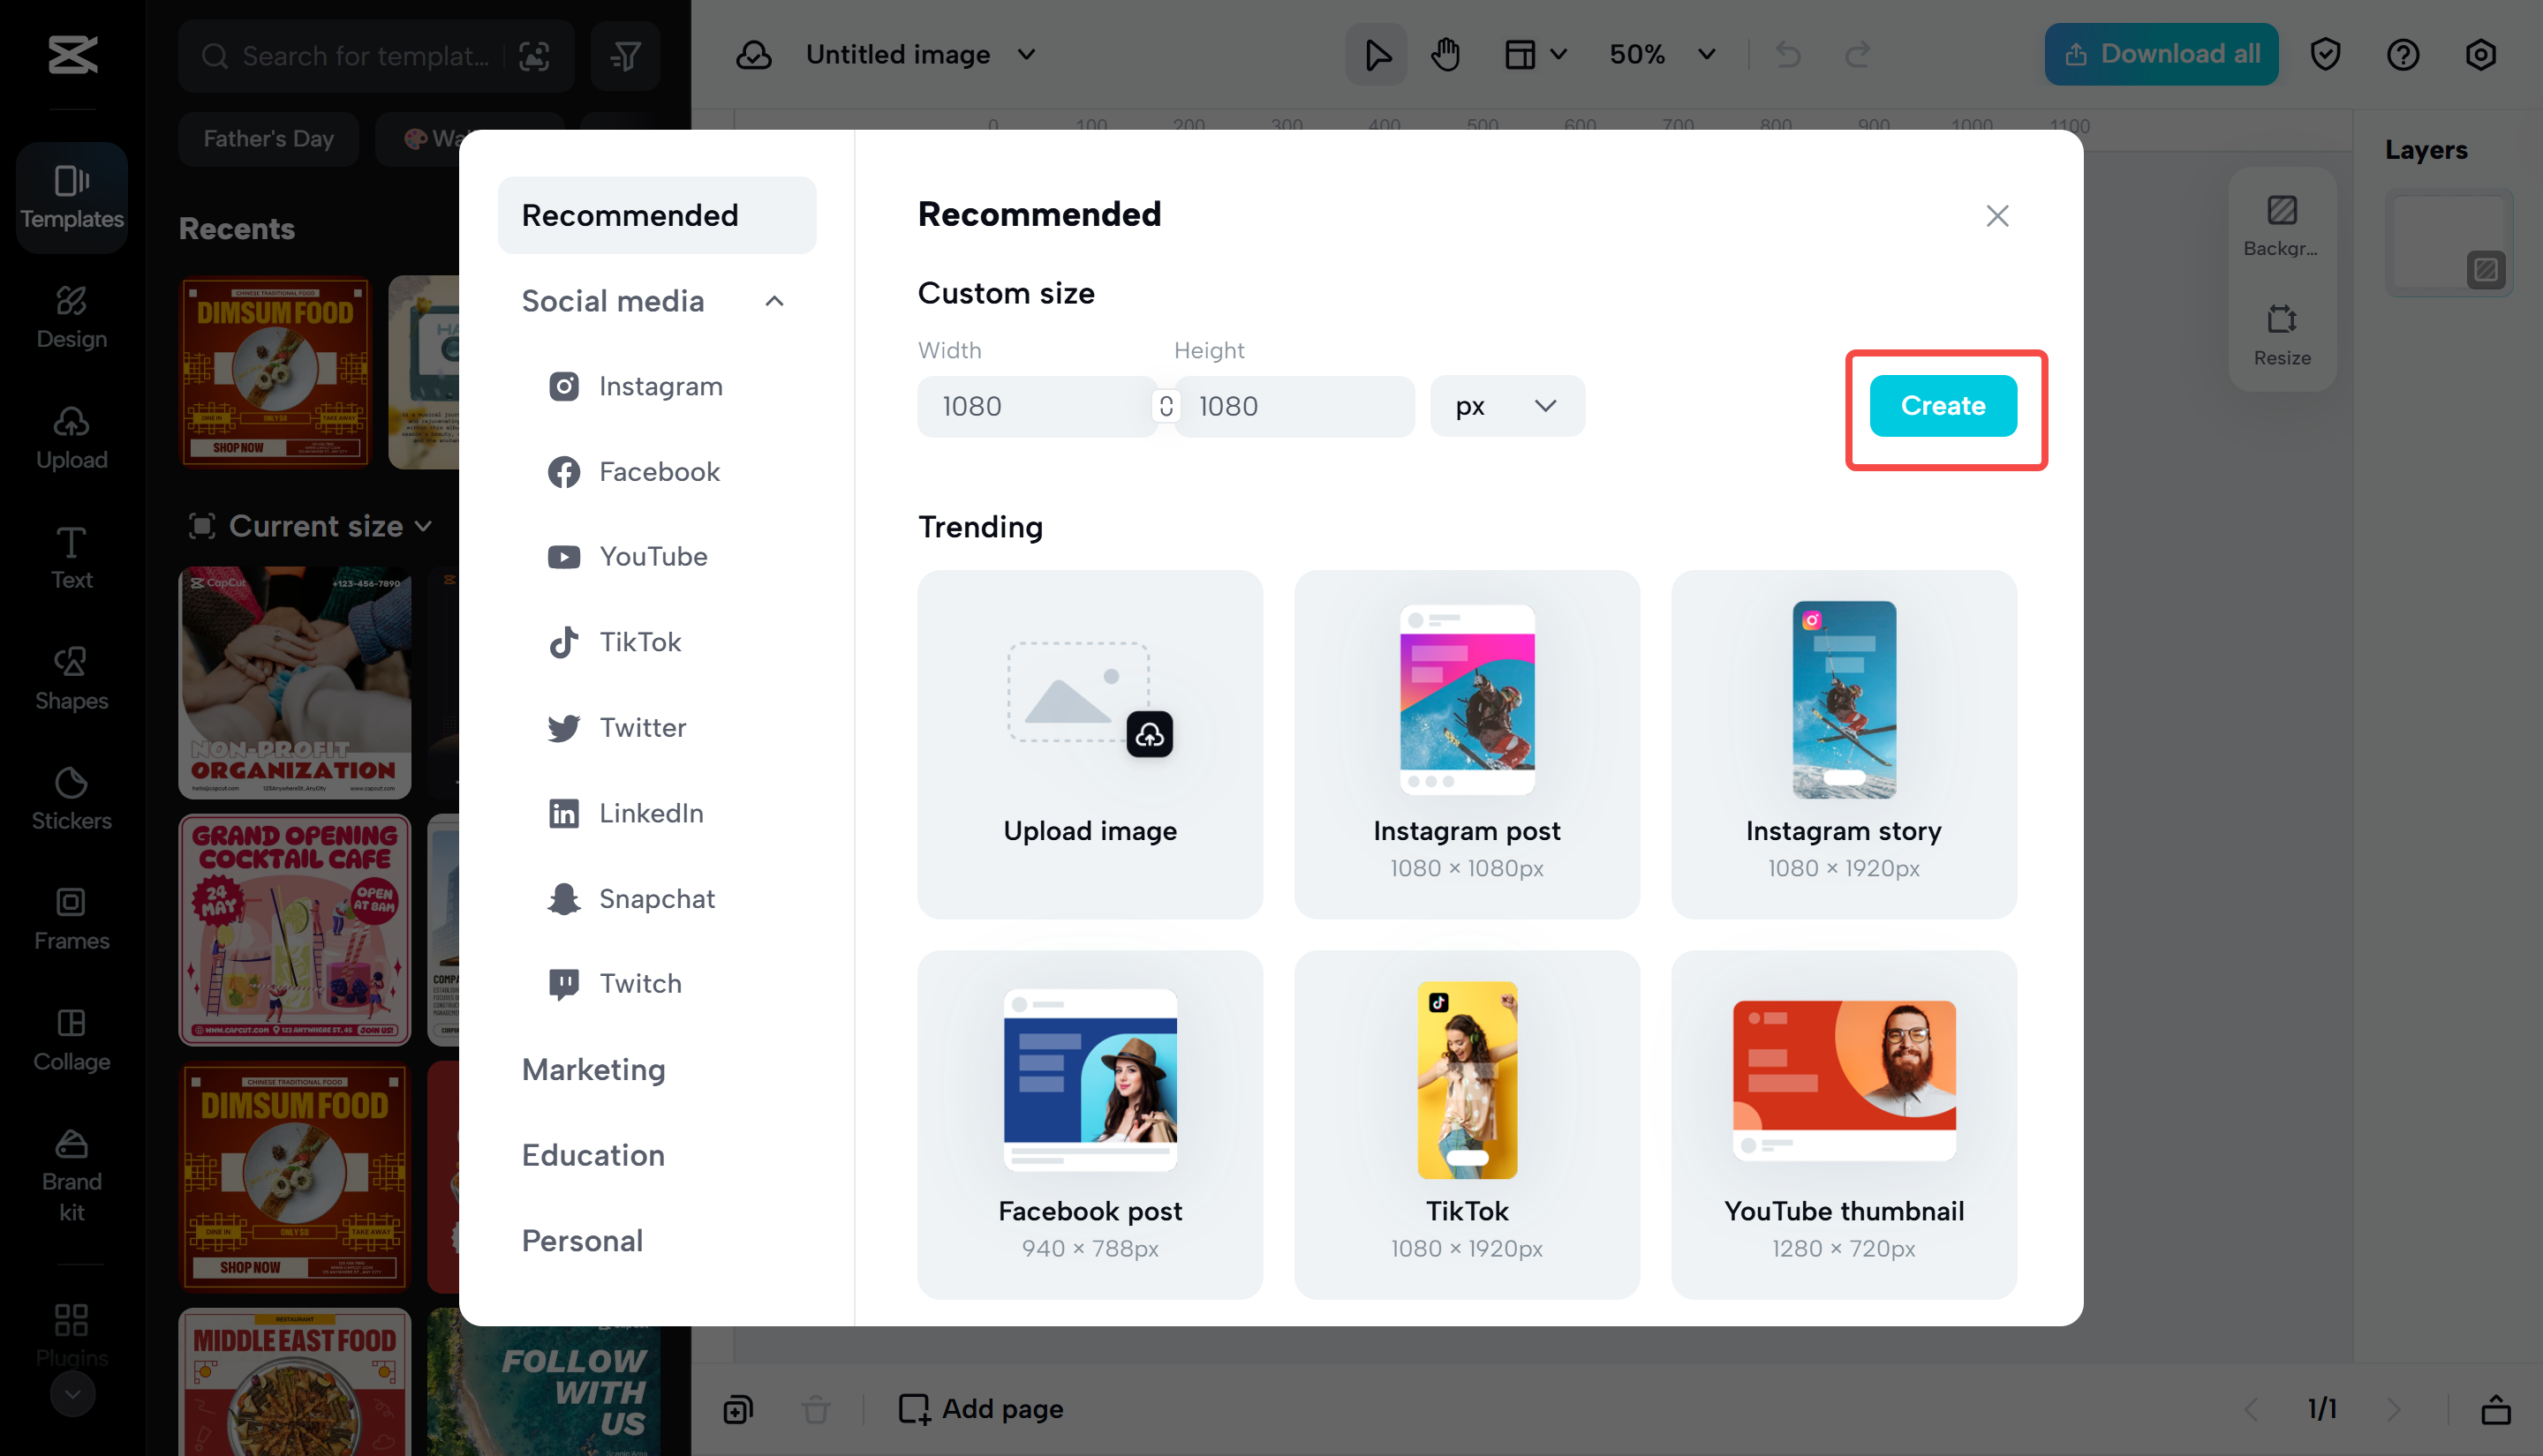2543x1456 pixels.
Task: Switch to the Education category
Action: pos(593,1155)
